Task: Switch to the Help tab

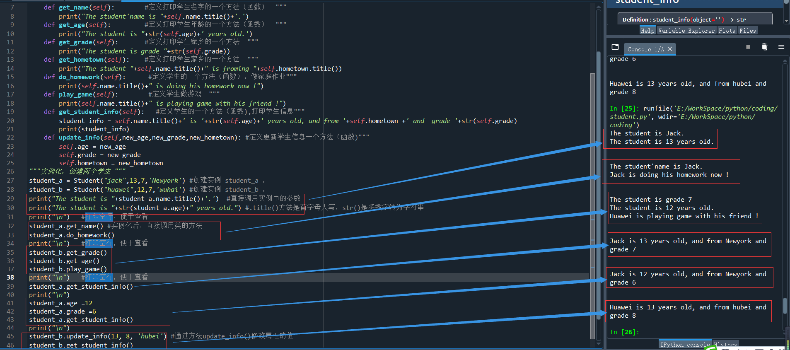Action: click(647, 31)
